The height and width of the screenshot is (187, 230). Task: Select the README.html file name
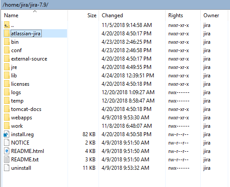pyautogui.click(x=28, y=151)
